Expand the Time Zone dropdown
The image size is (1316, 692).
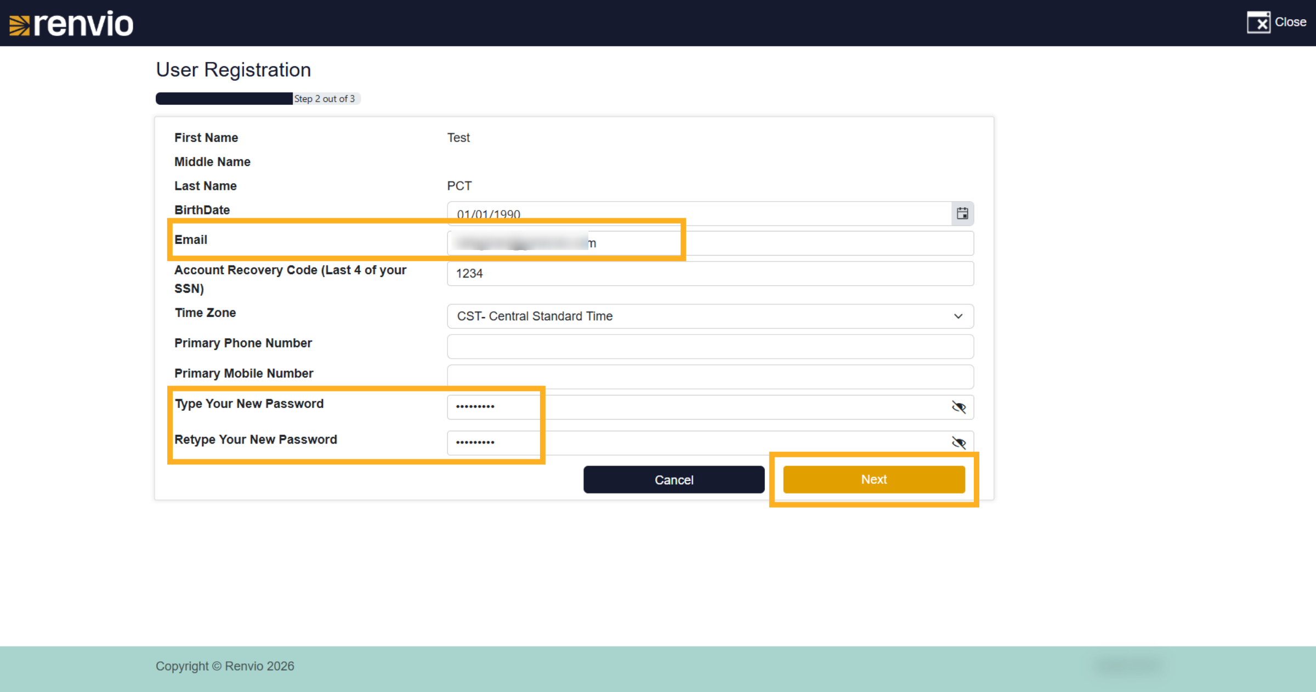710,316
